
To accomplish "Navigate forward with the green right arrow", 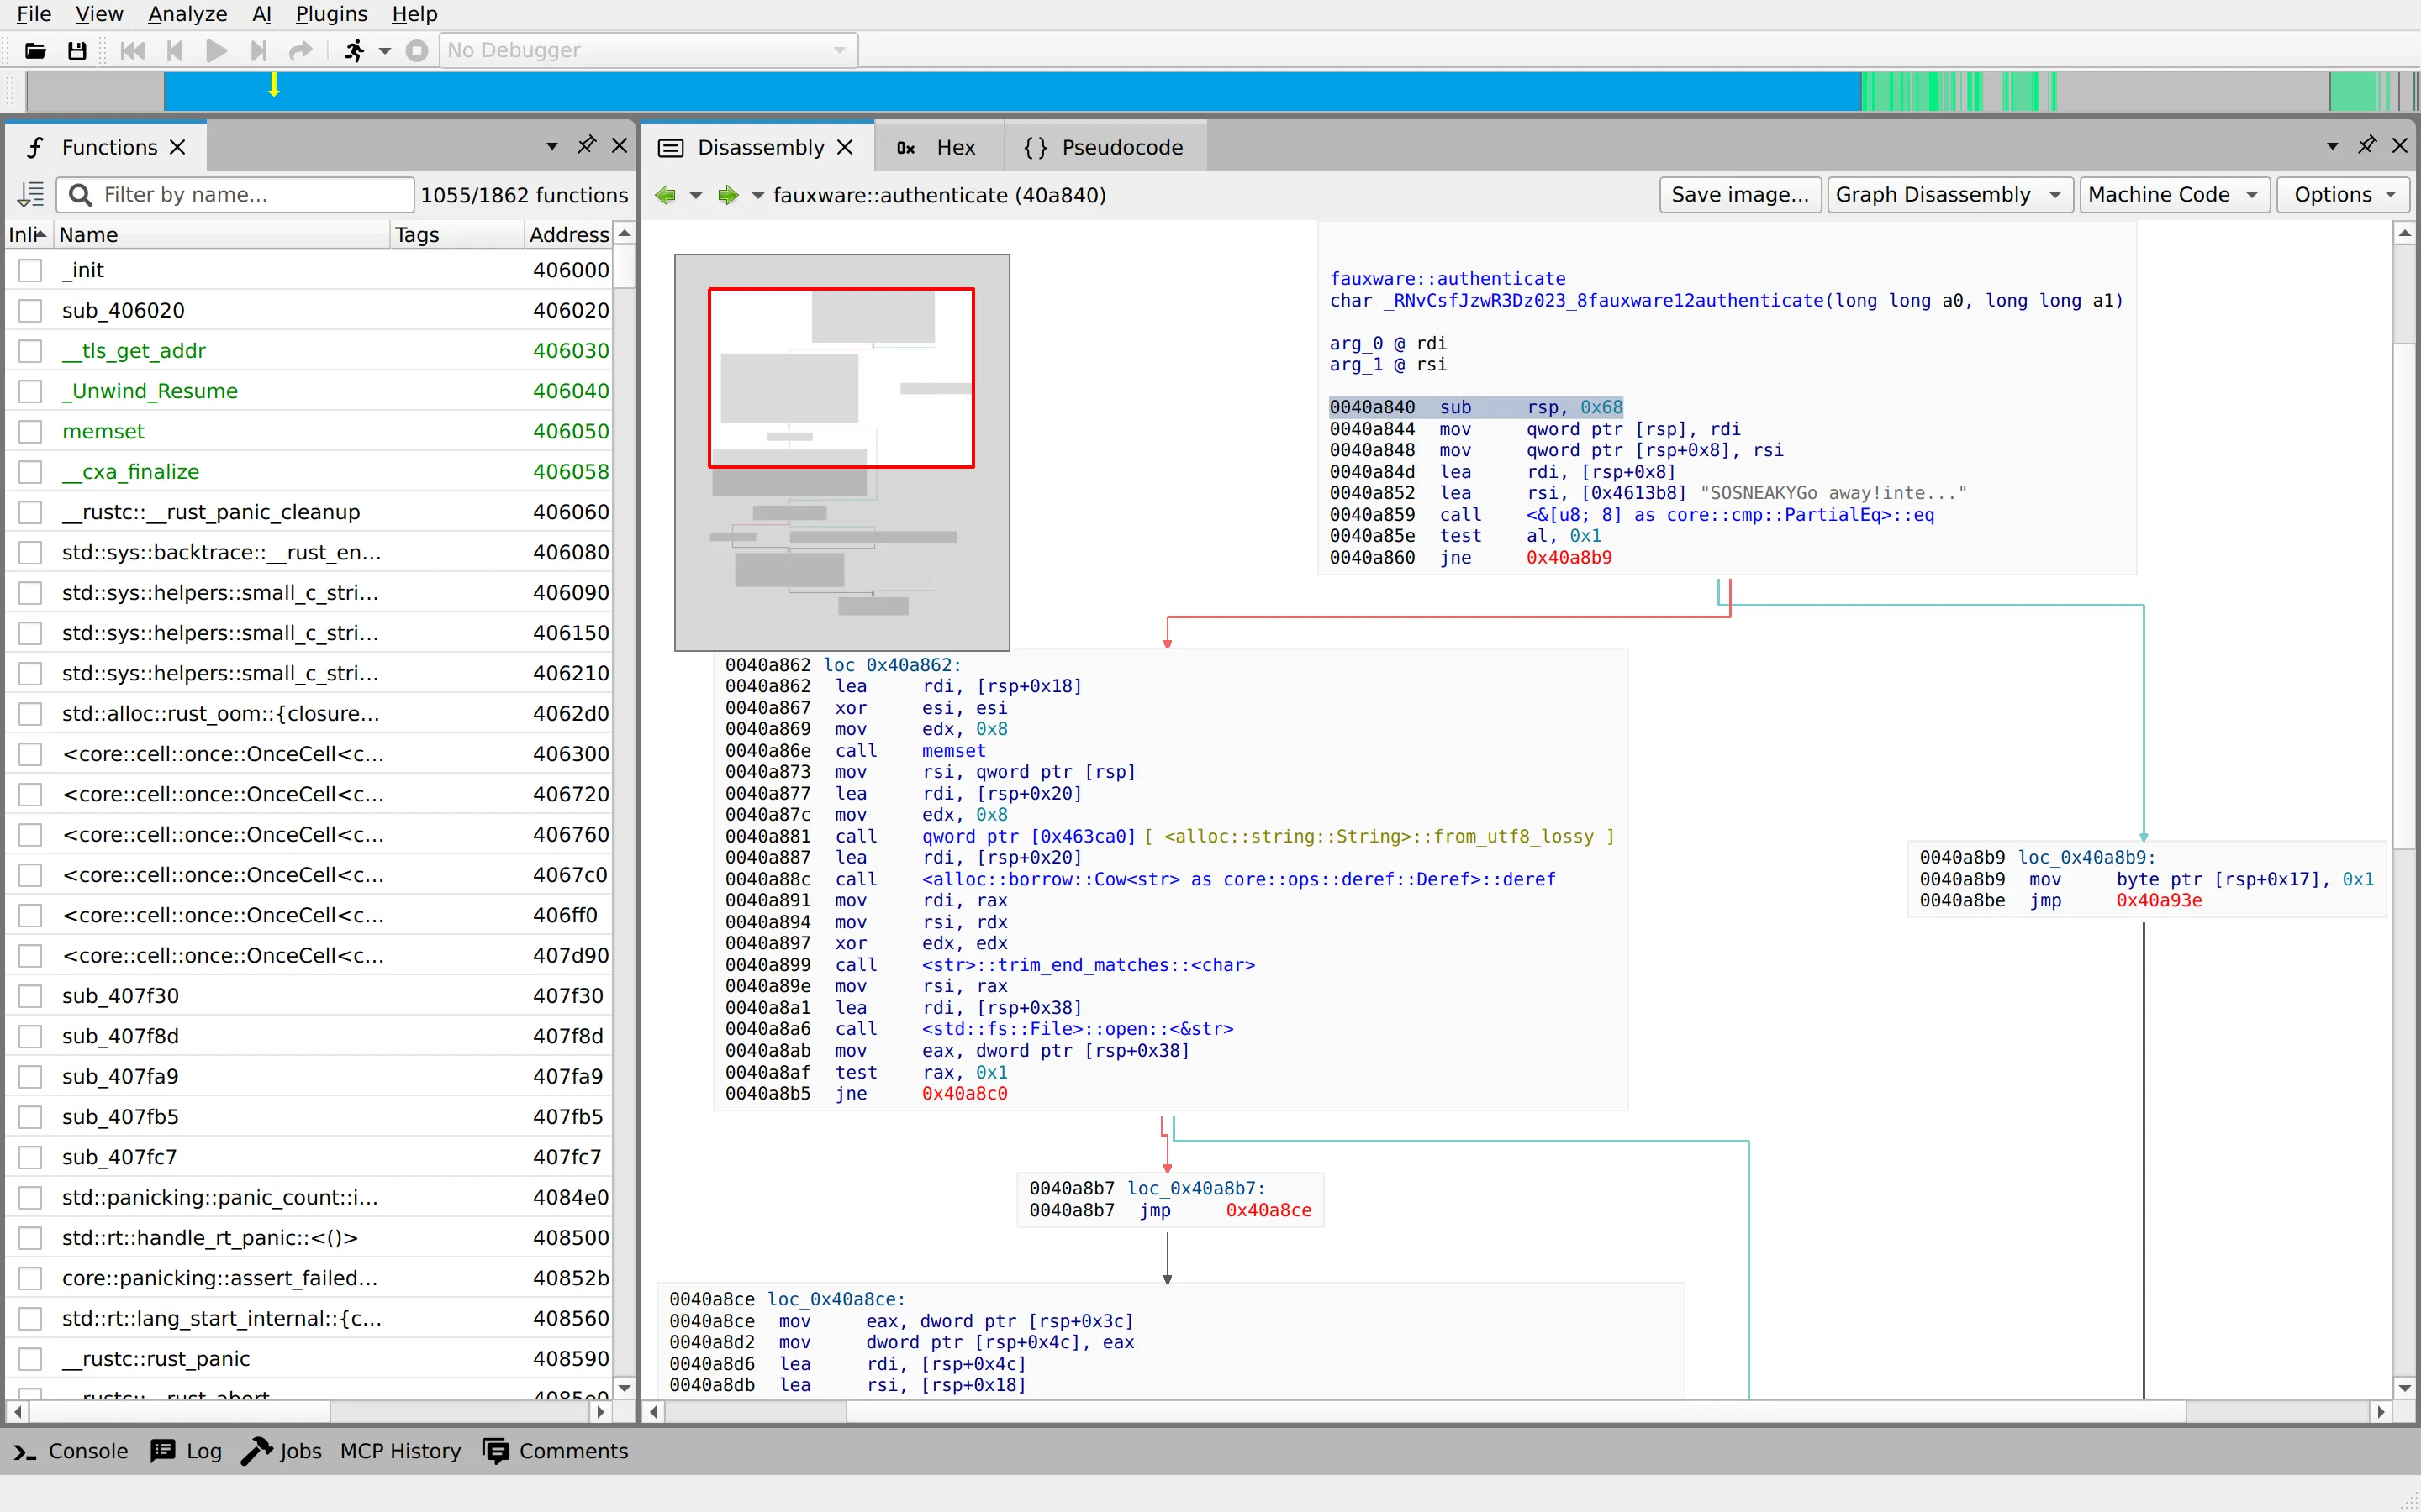I will tap(728, 195).
